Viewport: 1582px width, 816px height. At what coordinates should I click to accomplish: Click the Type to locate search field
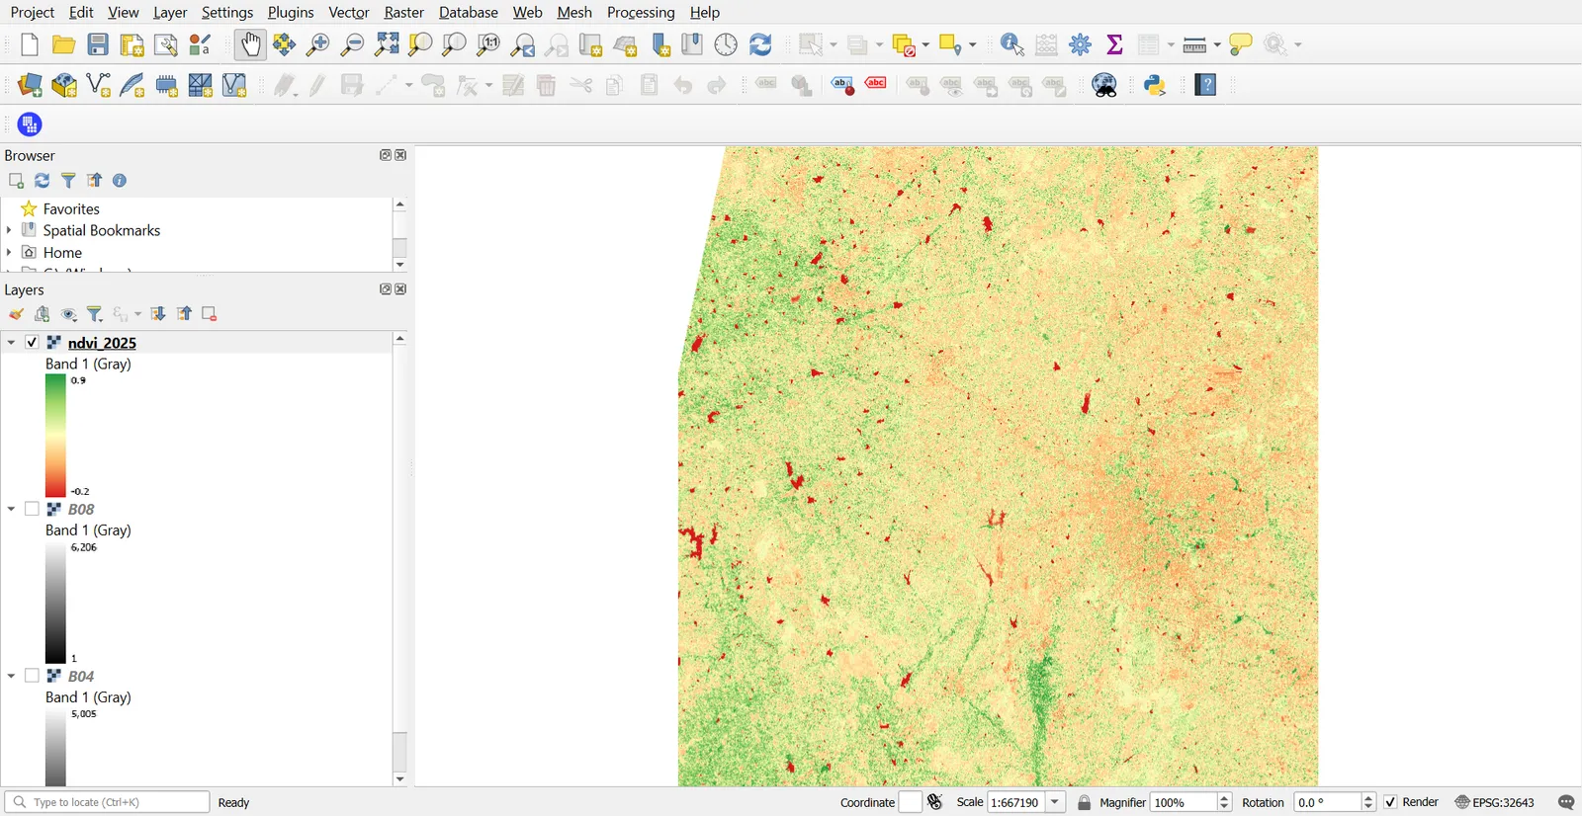107,802
